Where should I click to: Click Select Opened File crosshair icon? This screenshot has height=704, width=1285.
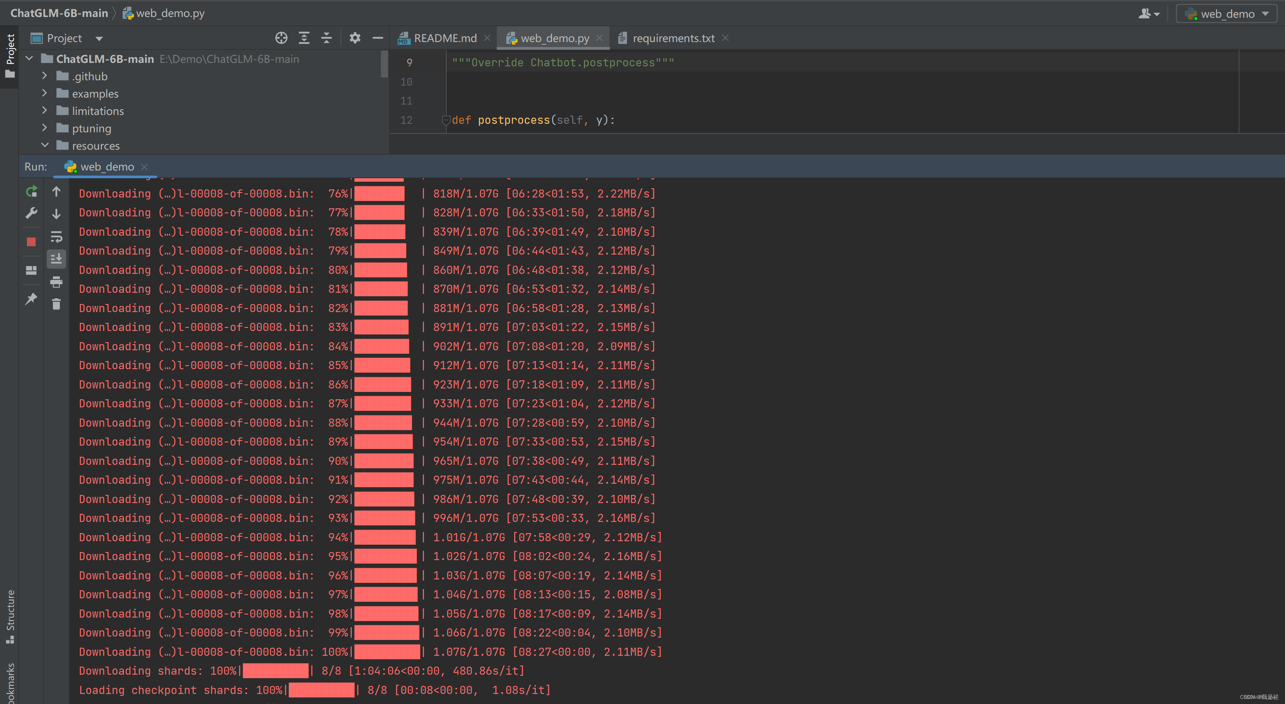click(281, 38)
